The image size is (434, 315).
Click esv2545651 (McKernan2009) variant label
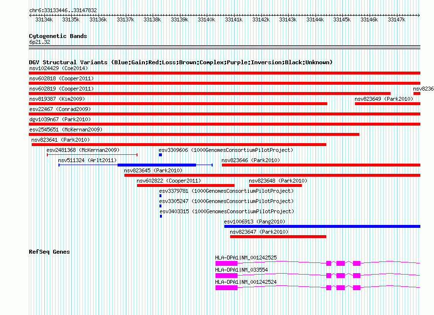pyautogui.click(x=66, y=130)
